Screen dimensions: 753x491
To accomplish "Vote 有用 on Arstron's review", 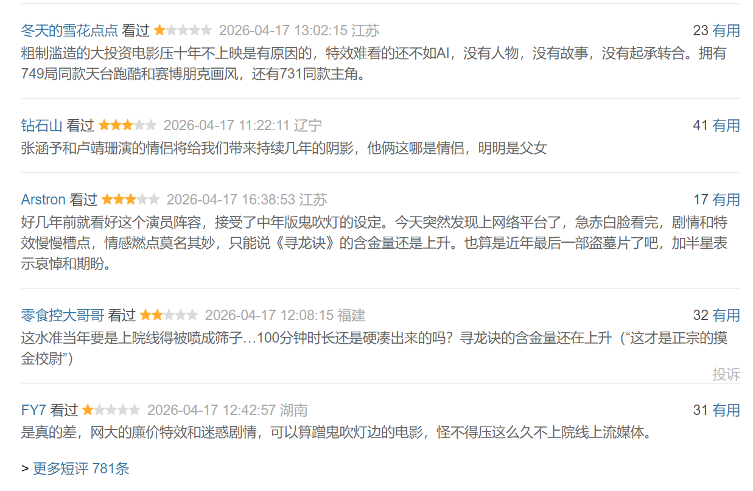I will pos(726,200).
